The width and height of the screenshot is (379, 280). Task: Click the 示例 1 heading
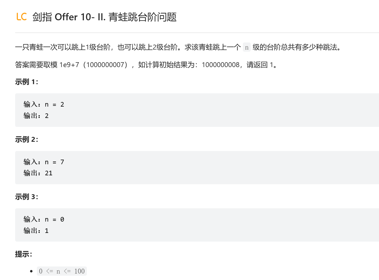(27, 82)
